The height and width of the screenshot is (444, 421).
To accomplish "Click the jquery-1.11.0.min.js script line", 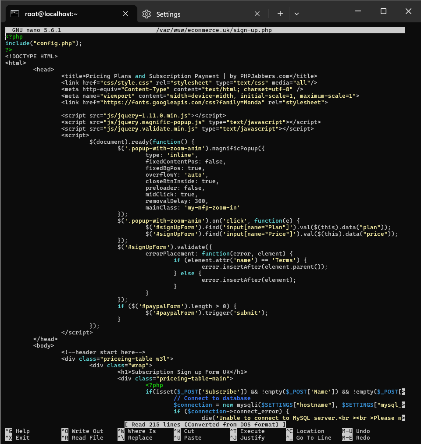I will pyautogui.click(x=144, y=115).
